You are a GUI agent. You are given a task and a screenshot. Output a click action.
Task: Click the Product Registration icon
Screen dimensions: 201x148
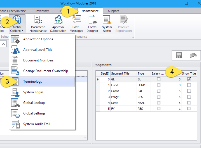(123, 23)
